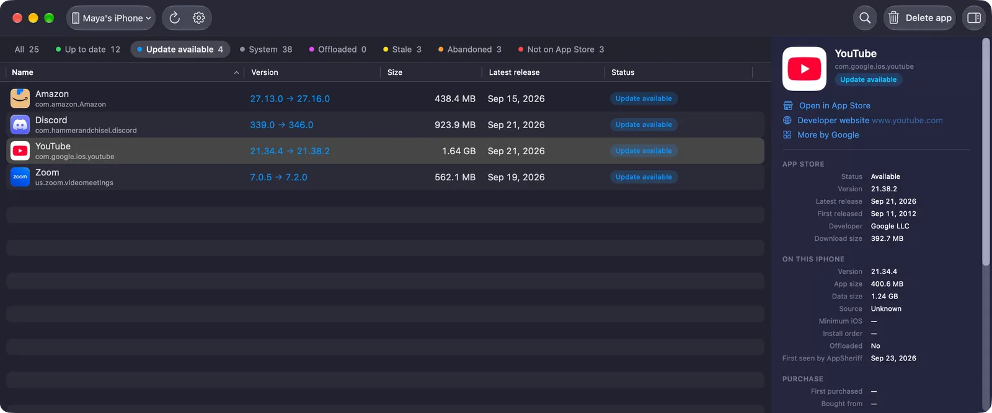Viewport: 992px width, 413px height.
Task: Click Update available badge in detail panel
Action: (868, 79)
